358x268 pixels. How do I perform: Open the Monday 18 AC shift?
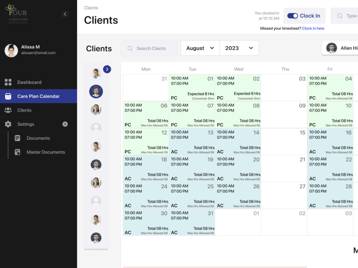(146, 168)
